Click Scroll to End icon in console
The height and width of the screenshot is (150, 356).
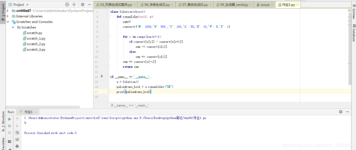(17, 139)
